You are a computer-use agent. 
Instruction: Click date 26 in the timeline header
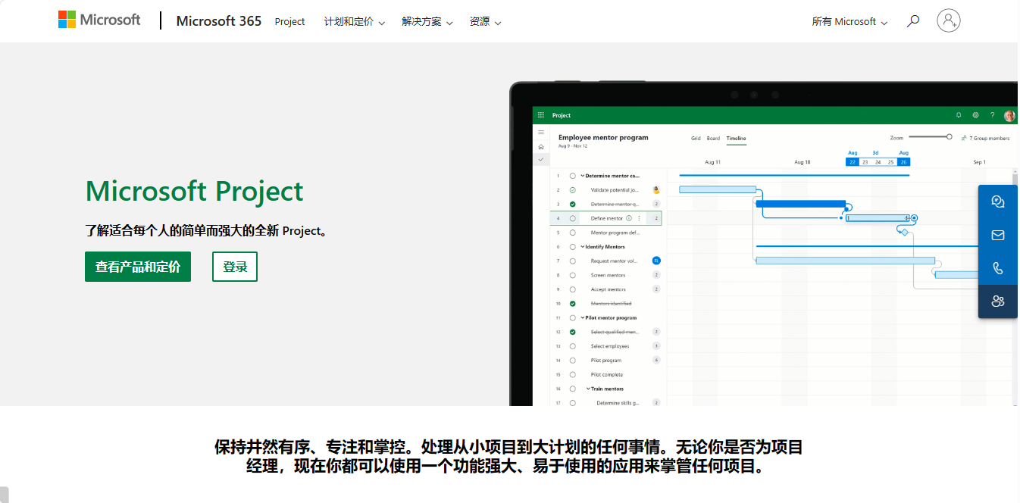903,162
